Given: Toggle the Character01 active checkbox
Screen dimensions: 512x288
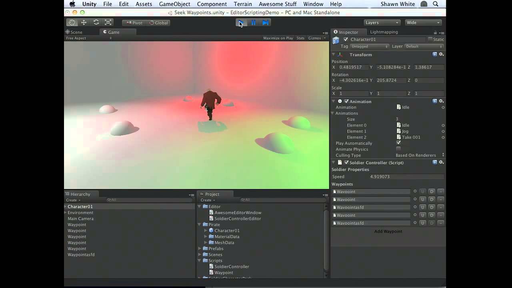Looking at the screenshot, I should pyautogui.click(x=346, y=40).
